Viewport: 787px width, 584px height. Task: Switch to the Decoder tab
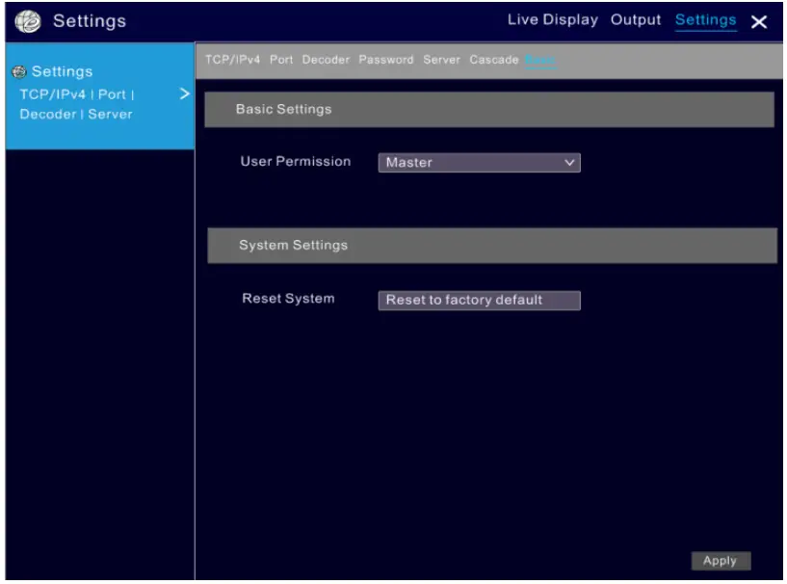[326, 60]
